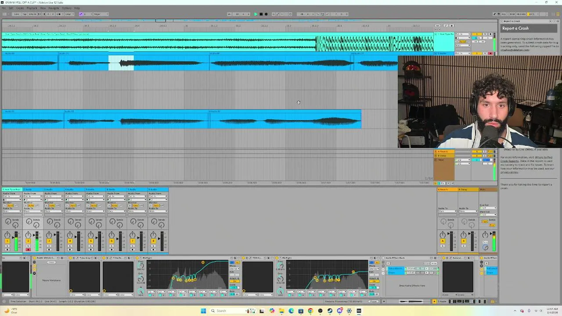Click the yellow triangle detail-view toggle at the bottom
Screen dimensions: 562x316
click(434, 302)
